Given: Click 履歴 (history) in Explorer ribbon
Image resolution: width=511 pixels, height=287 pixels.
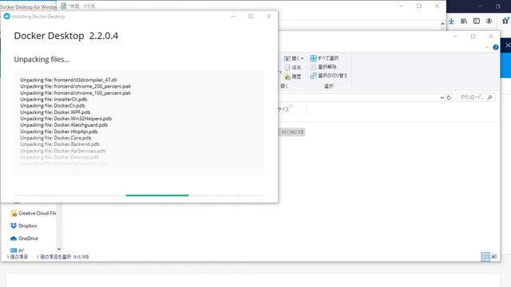Looking at the screenshot, I should (x=293, y=77).
